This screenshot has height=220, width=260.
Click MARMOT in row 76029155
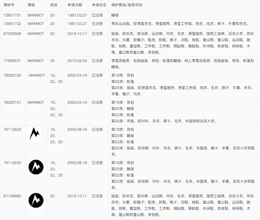37,75
